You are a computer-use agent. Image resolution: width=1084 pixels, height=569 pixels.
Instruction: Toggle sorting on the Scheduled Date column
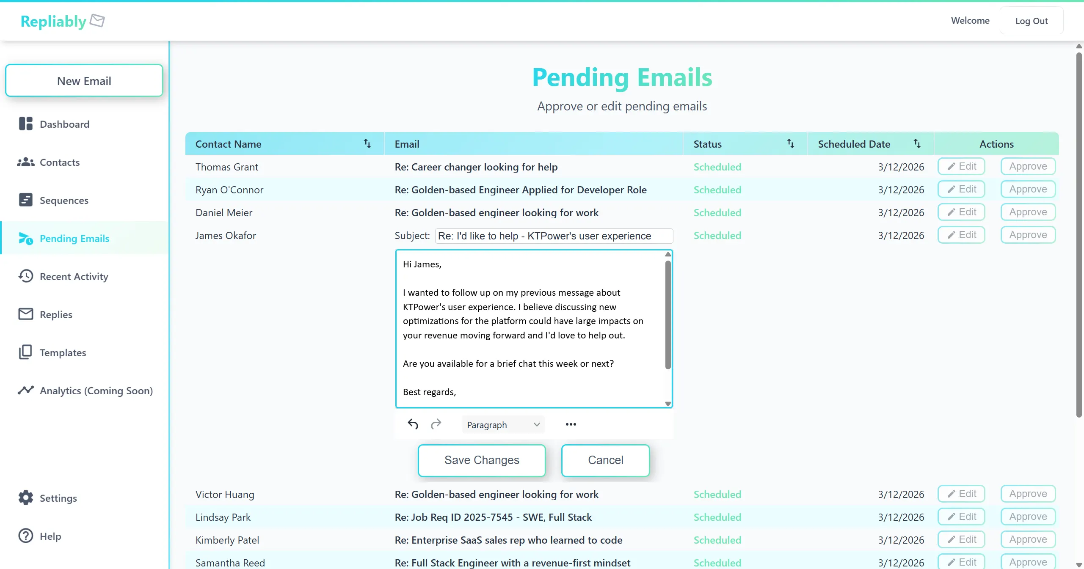(917, 144)
